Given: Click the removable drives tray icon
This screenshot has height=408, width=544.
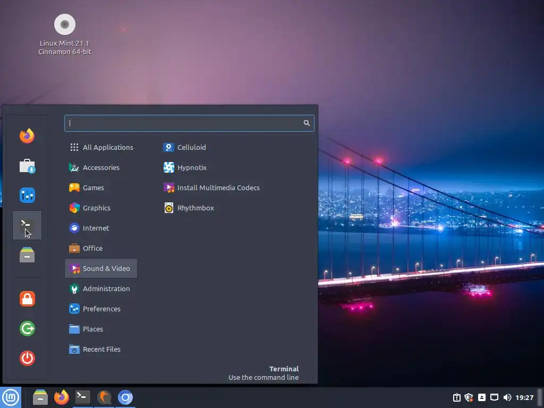Looking at the screenshot, I should point(481,397).
